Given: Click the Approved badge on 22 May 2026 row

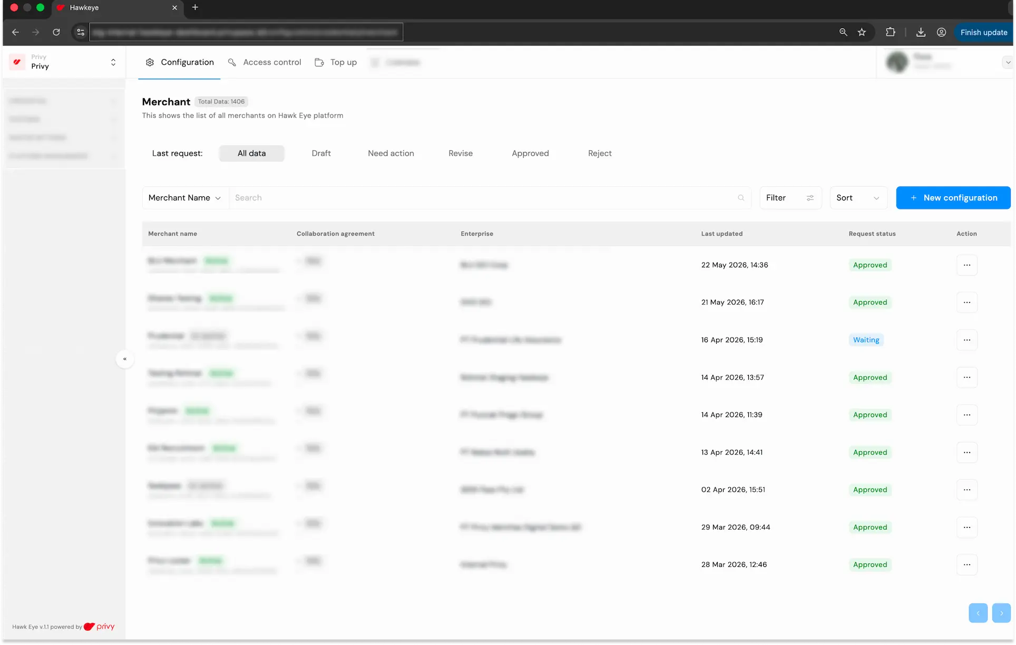Looking at the screenshot, I should click(870, 265).
